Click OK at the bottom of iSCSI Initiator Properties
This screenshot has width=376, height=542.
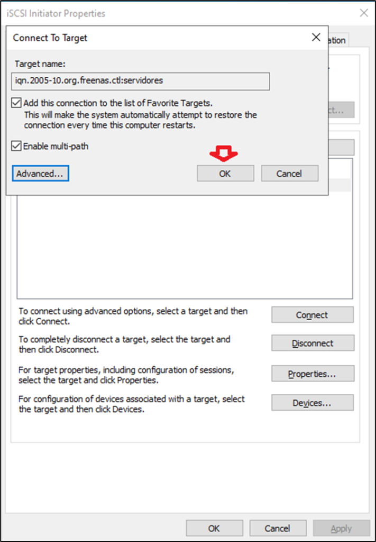click(214, 528)
